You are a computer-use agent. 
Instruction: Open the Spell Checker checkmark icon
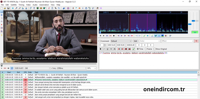93,8
